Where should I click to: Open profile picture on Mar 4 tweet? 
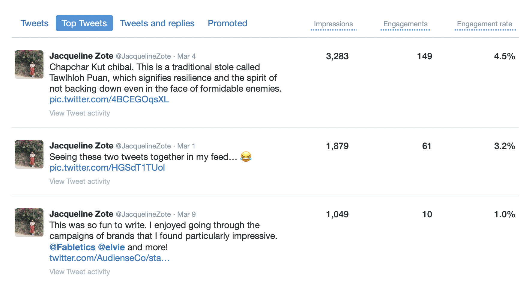point(29,65)
